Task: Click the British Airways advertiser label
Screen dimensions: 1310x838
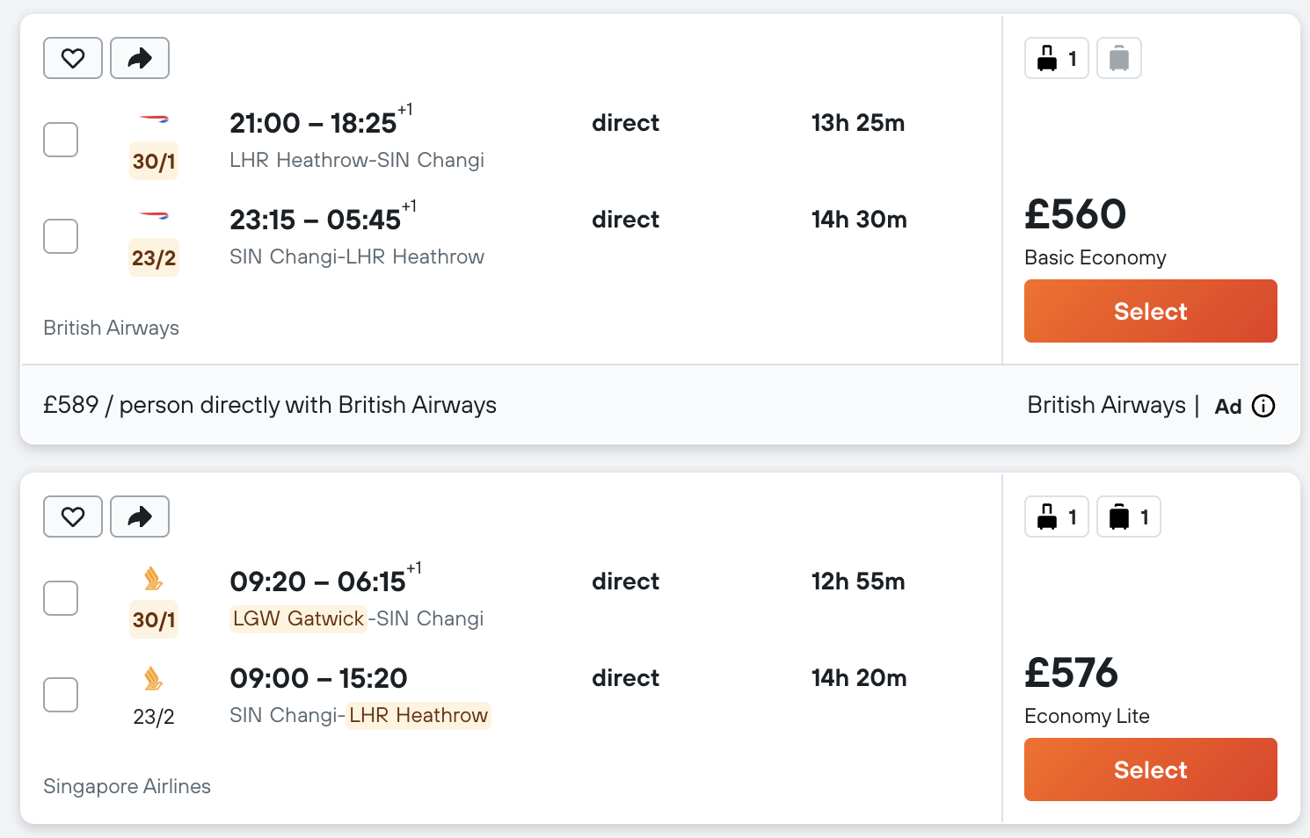Action: (x=1106, y=405)
